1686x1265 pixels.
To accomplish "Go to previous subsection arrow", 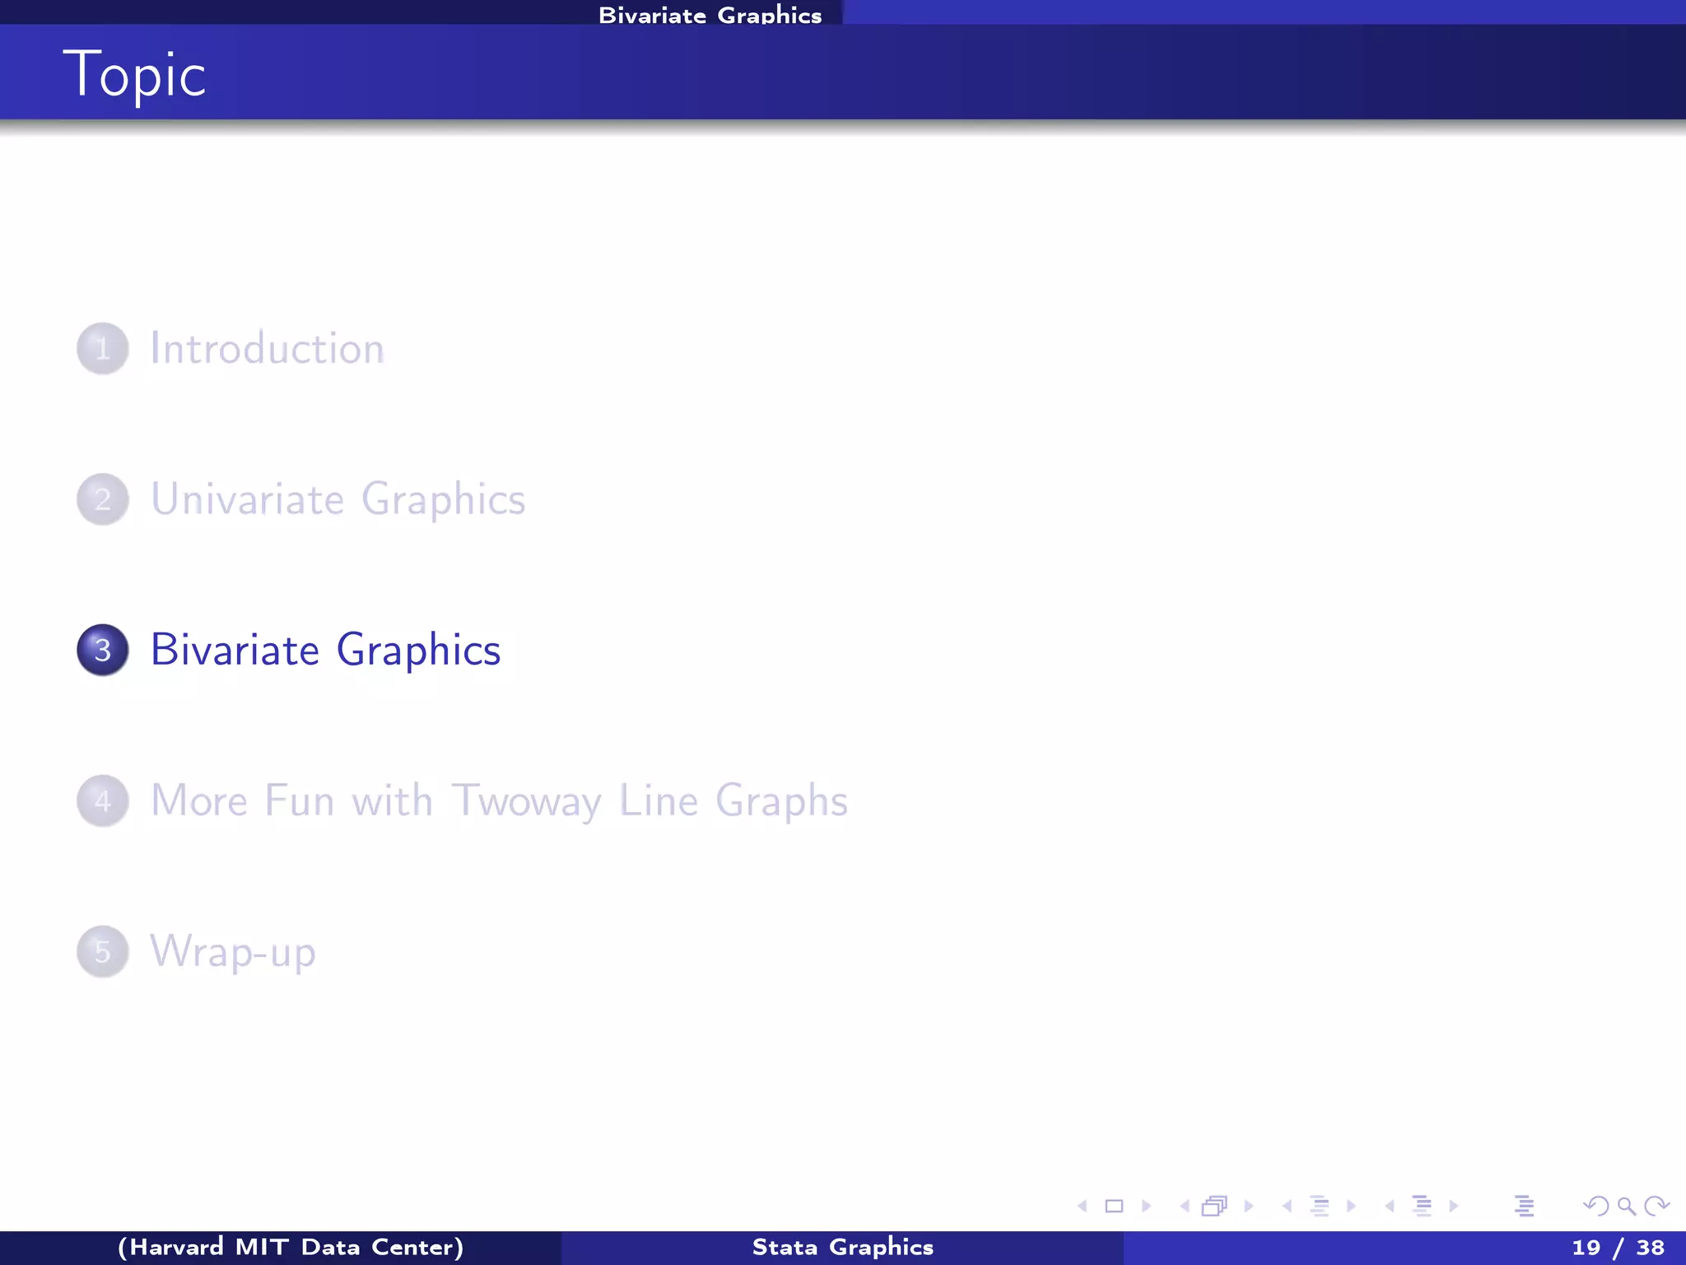I will [1287, 1207].
